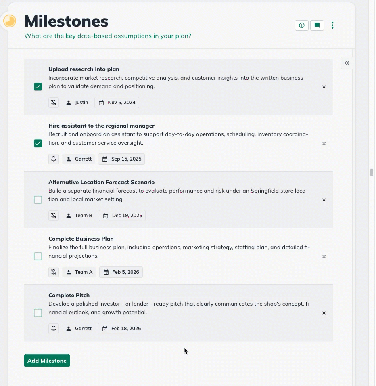This screenshot has height=386, width=376.
Task: Uncheck Hire assistant to the regional manager
Action: click(x=38, y=143)
